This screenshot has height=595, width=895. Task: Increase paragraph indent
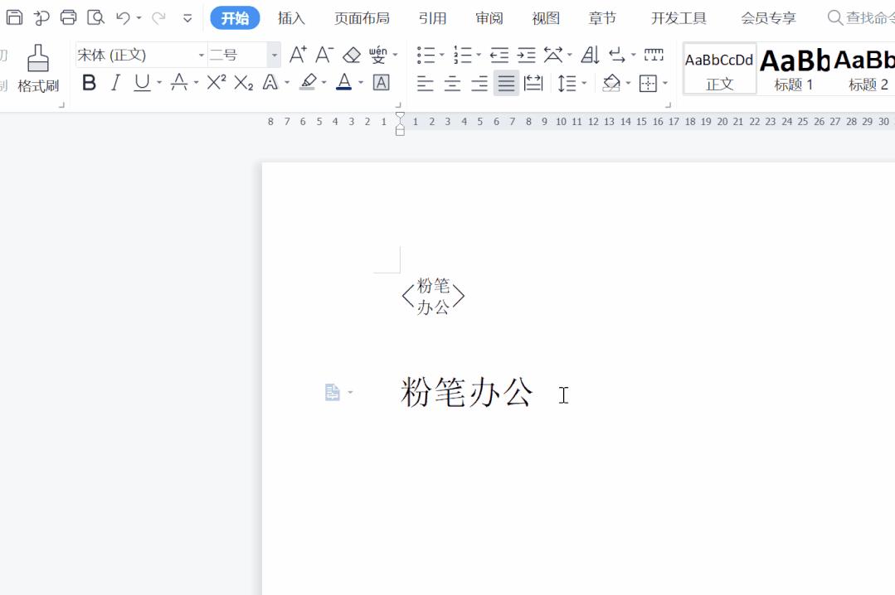tap(526, 55)
